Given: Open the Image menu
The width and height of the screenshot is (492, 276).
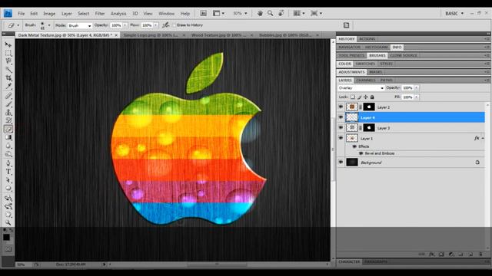Looking at the screenshot, I should coord(49,14).
